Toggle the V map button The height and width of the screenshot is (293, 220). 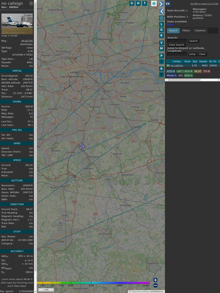pos(161,43)
